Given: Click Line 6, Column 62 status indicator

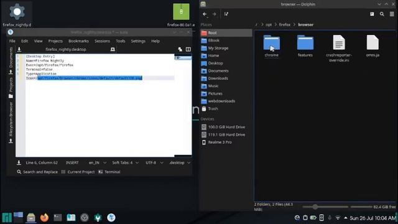Looking at the screenshot, I should 42,162.
